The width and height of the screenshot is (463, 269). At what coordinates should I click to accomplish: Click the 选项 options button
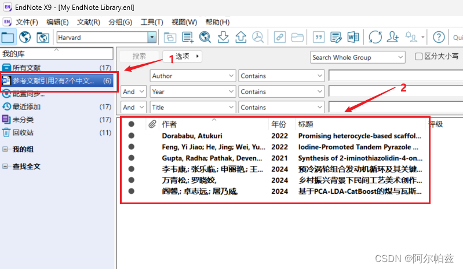tap(183, 56)
